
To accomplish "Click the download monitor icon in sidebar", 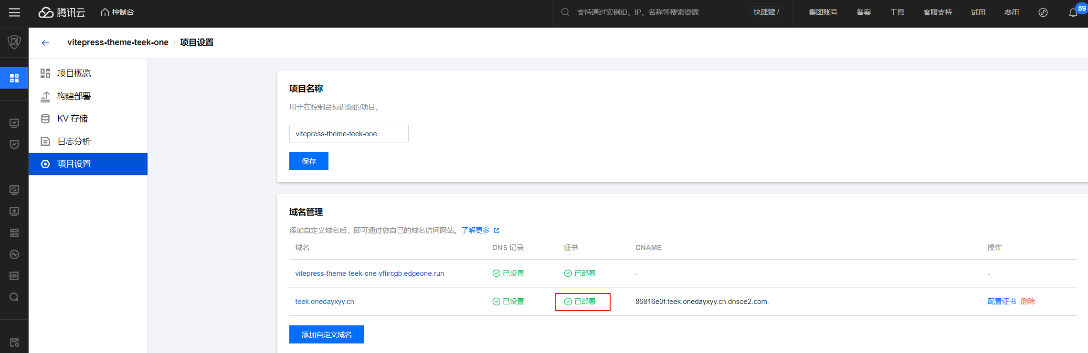I will click(14, 211).
